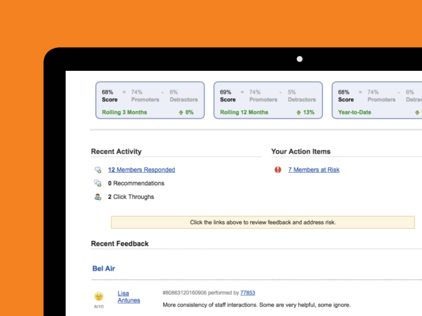Click the Click Throughs person icon
422x316 pixels.
(98, 197)
